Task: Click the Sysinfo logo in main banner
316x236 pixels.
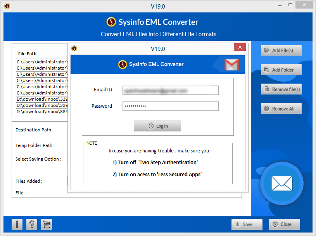Action: 111,22
